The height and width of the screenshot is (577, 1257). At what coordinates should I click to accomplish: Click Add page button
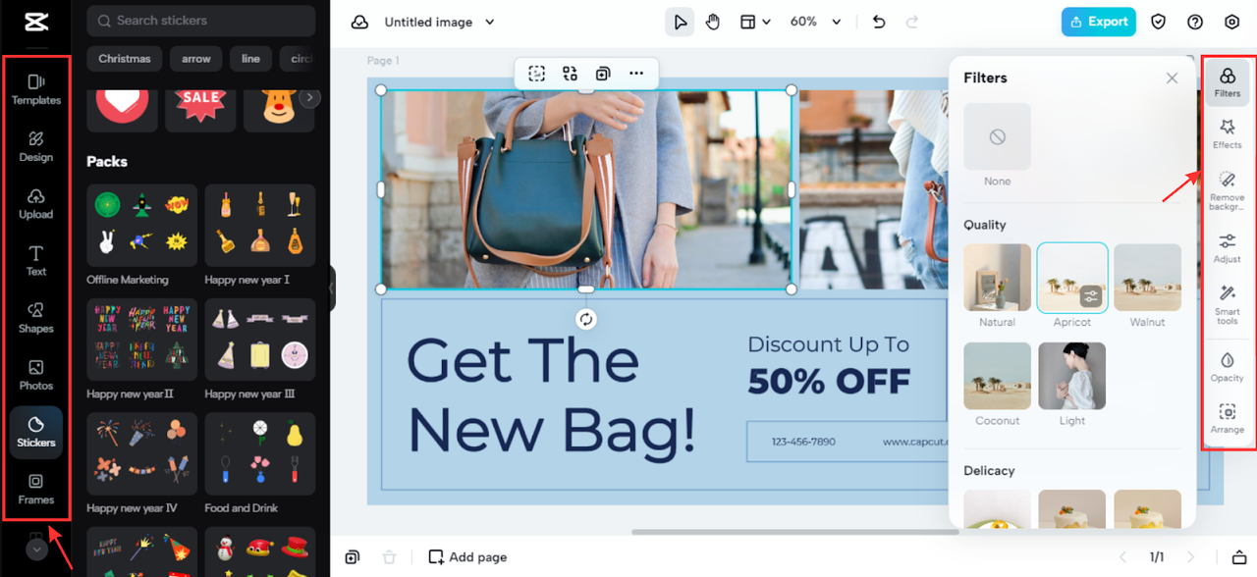(468, 557)
